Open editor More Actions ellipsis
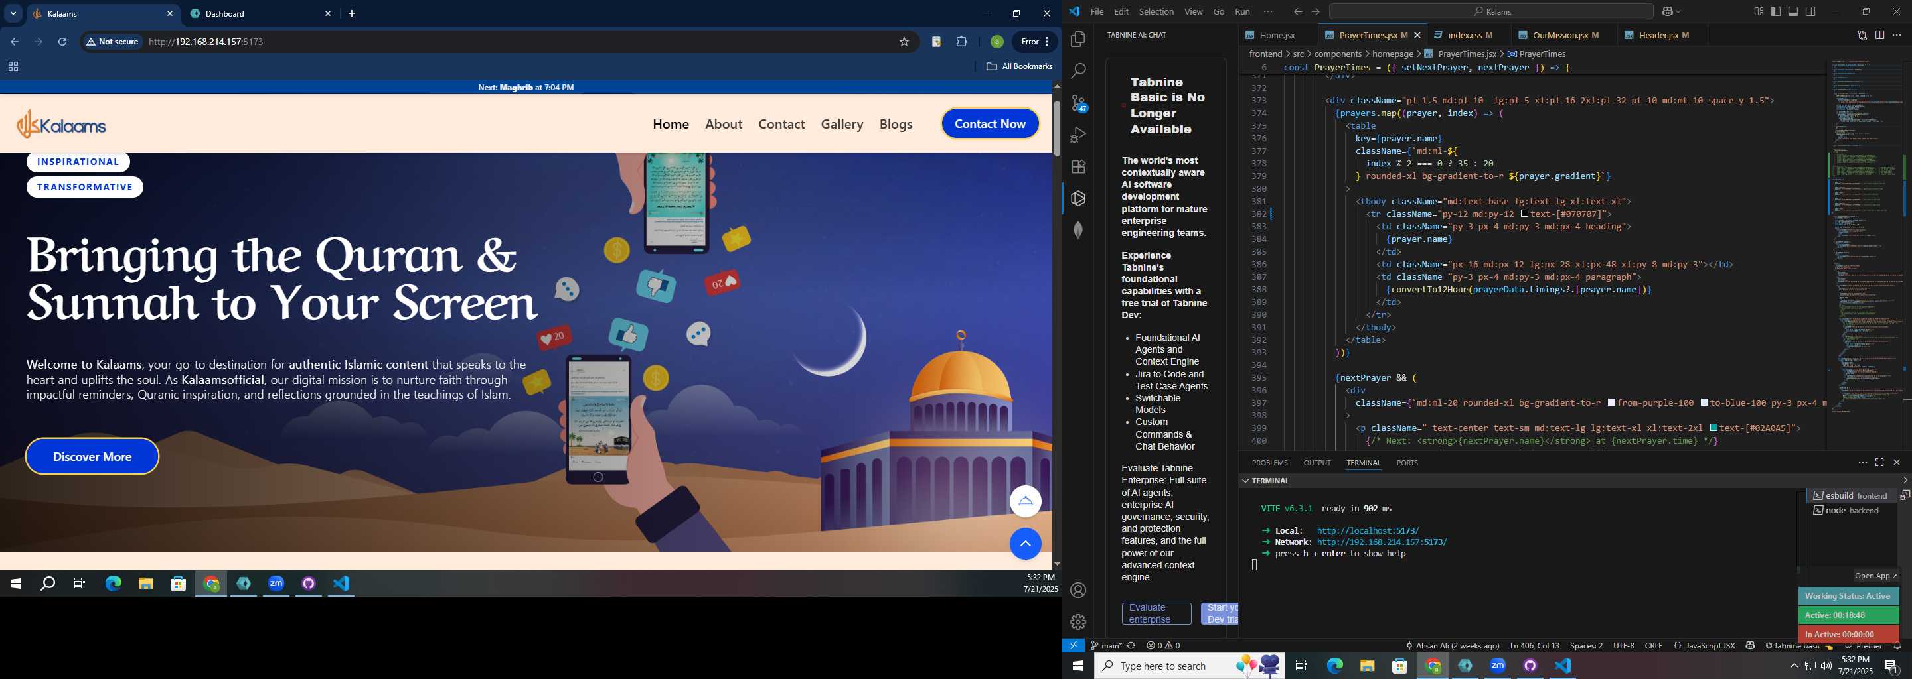This screenshot has width=1912, height=679. point(1897,36)
